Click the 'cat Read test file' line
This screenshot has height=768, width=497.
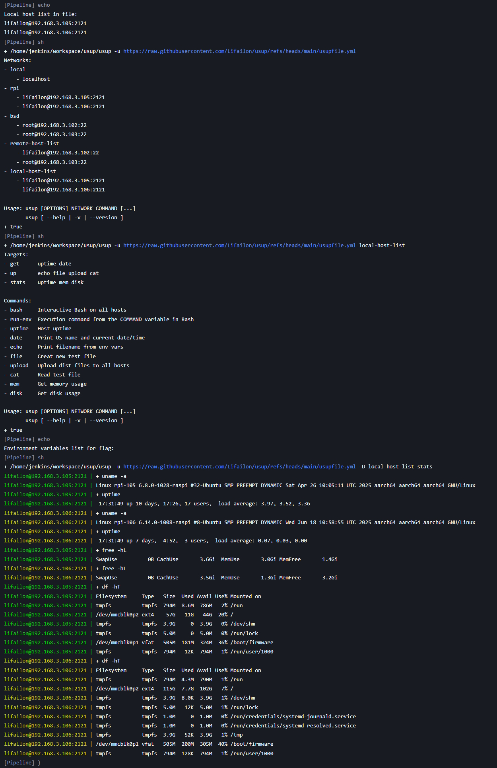tap(42, 374)
